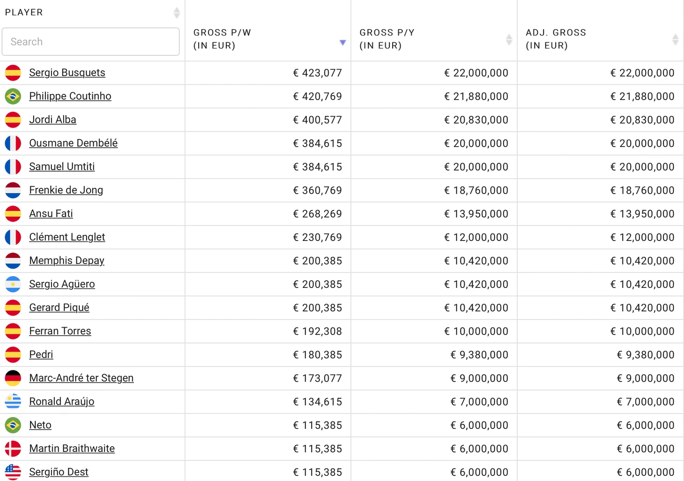Select Gross P/Y € 21,880,000 cell

(434, 96)
